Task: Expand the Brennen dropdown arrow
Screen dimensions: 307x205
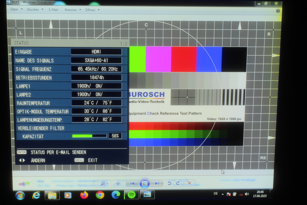Action: [x=80, y=10]
